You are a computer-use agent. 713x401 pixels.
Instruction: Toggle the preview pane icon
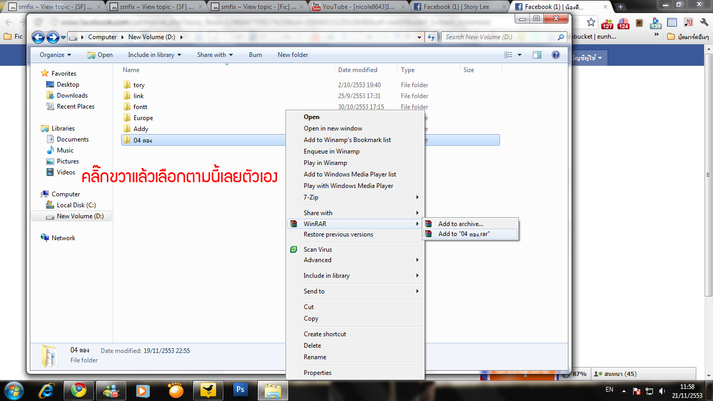tap(537, 55)
